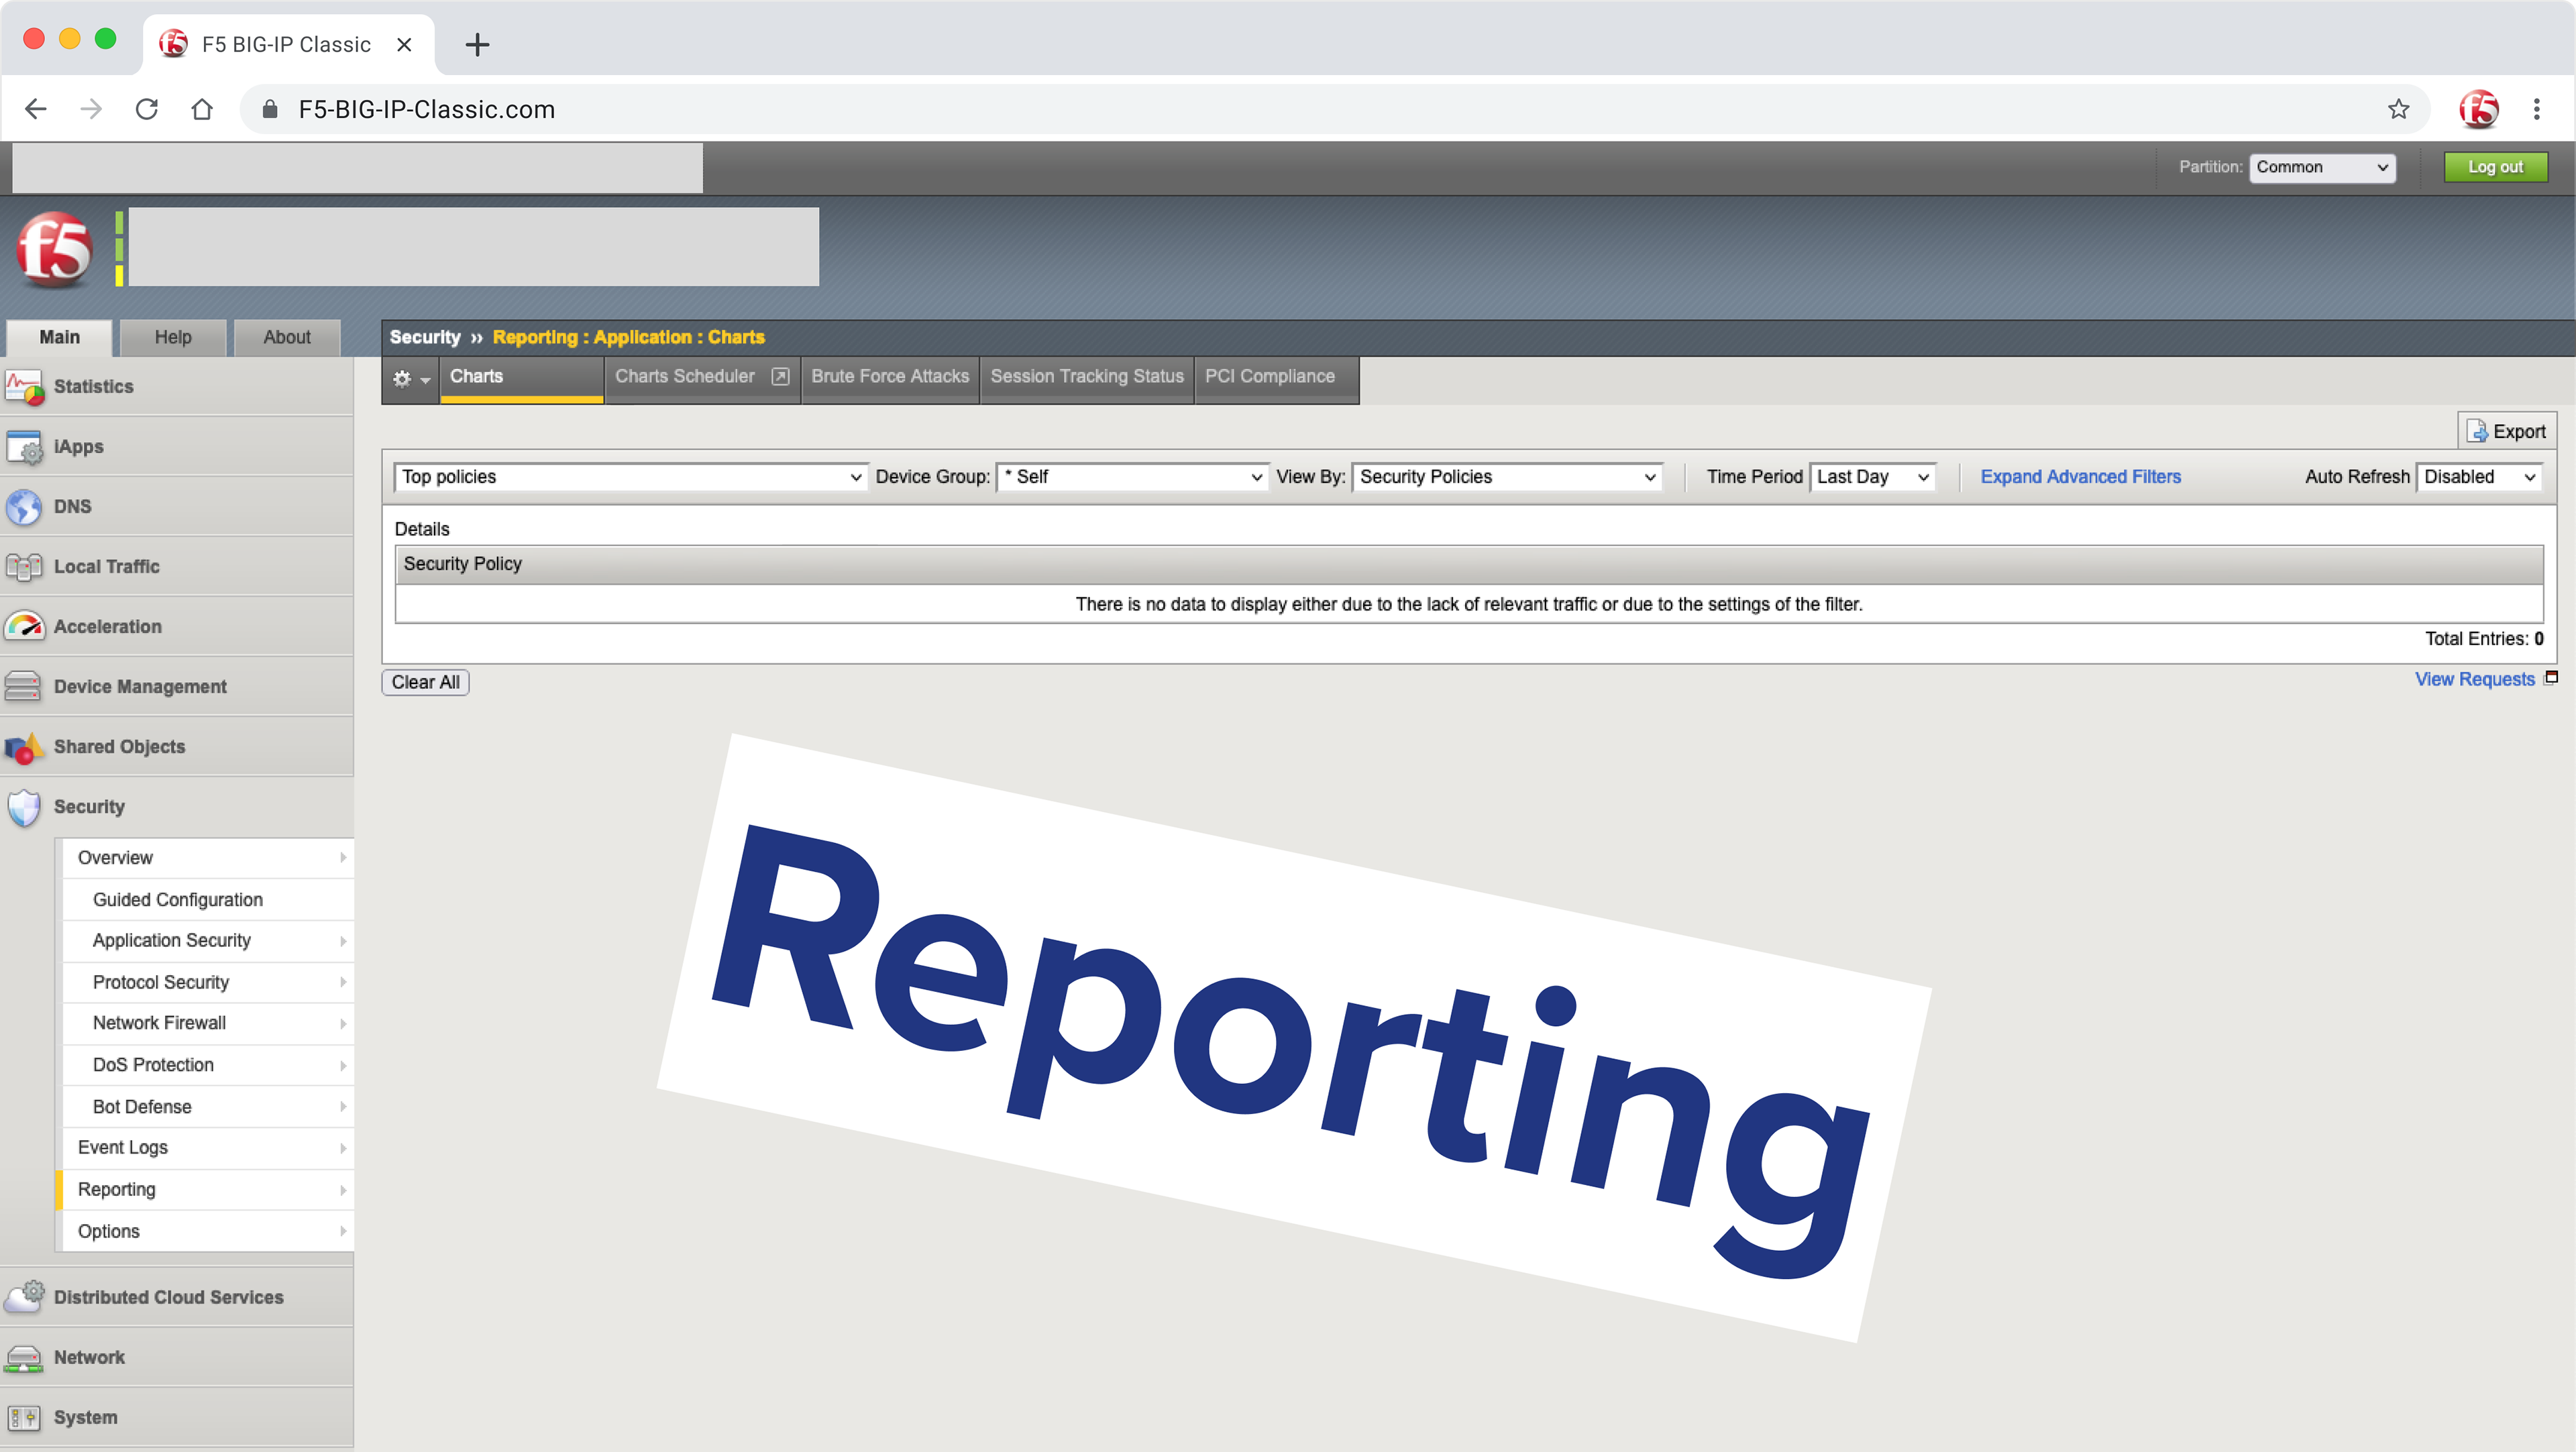Click the Export document icon
Image resolution: width=2576 pixels, height=1452 pixels.
coord(2477,431)
